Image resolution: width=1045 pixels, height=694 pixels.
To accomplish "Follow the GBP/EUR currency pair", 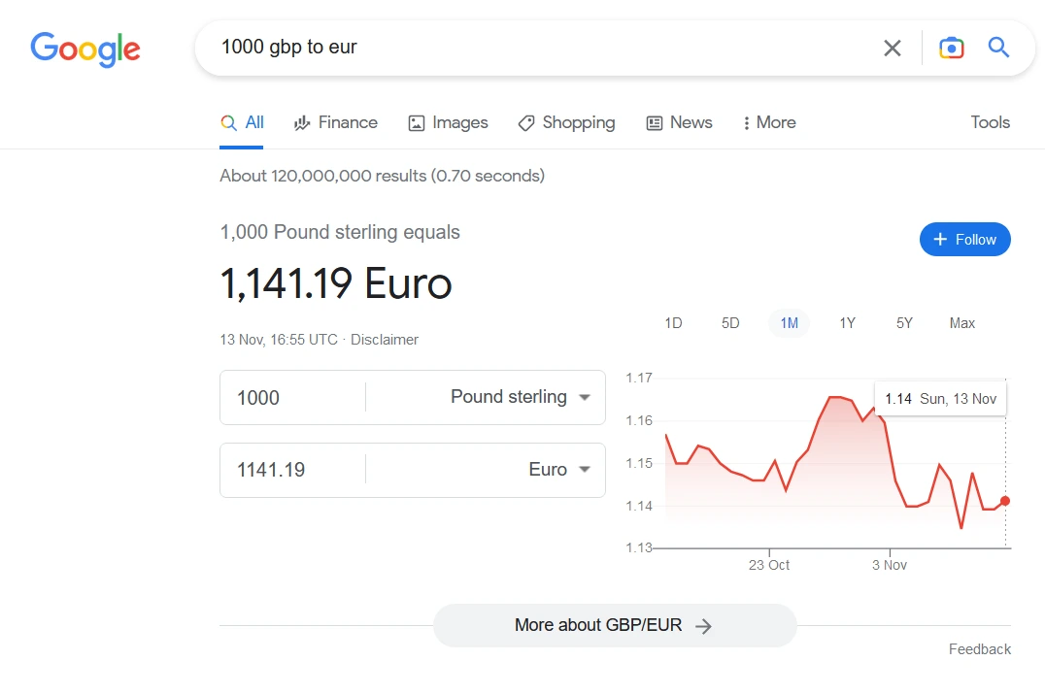I will coord(965,239).
